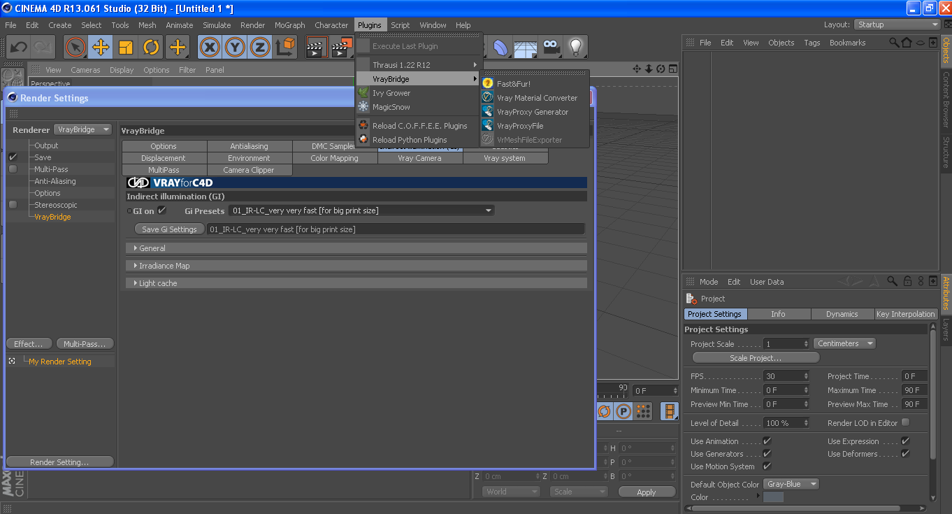Select VrayBridge in the render settings tree
952x514 pixels.
[53, 217]
